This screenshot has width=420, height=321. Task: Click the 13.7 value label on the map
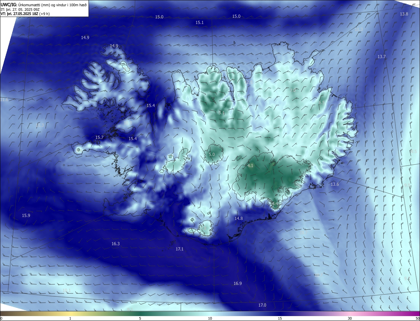point(381,57)
